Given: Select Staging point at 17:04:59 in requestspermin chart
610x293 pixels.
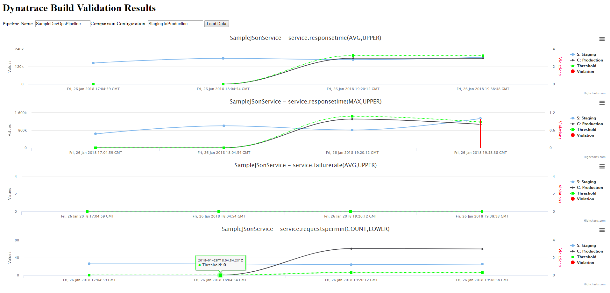Looking at the screenshot, I should point(89,264).
